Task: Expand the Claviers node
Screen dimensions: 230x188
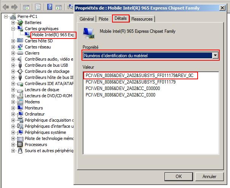Action: [x=13, y=53]
